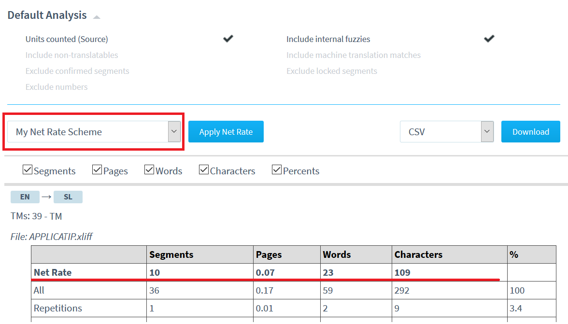The height and width of the screenshot is (324, 568).
Task: Click the Words column header
Action: [337, 254]
